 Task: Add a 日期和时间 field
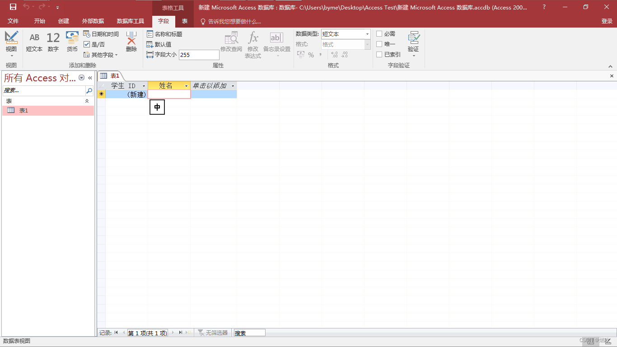101,34
